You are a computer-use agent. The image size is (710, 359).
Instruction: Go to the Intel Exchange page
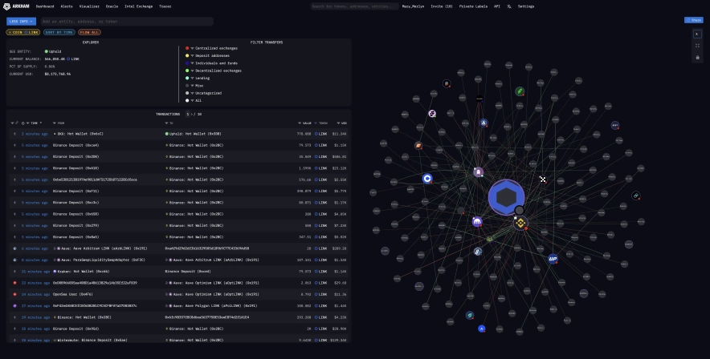pos(138,6)
